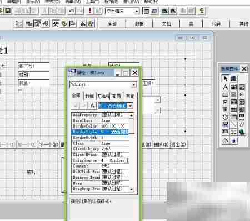Image resolution: width=250 pixels, height=221 pixels.
Task: Click the Set Tab Order icon
Action: [19, 24]
